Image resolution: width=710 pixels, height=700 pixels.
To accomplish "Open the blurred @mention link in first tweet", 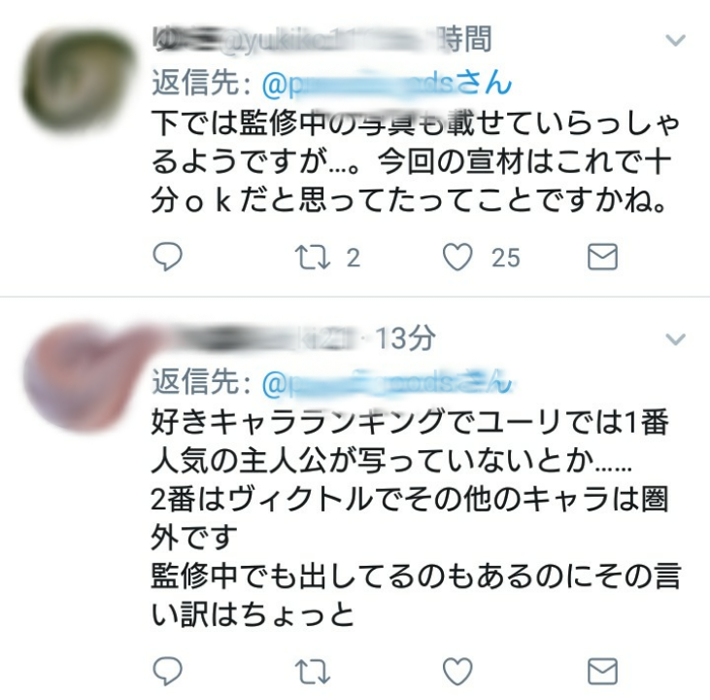I will (x=387, y=84).
